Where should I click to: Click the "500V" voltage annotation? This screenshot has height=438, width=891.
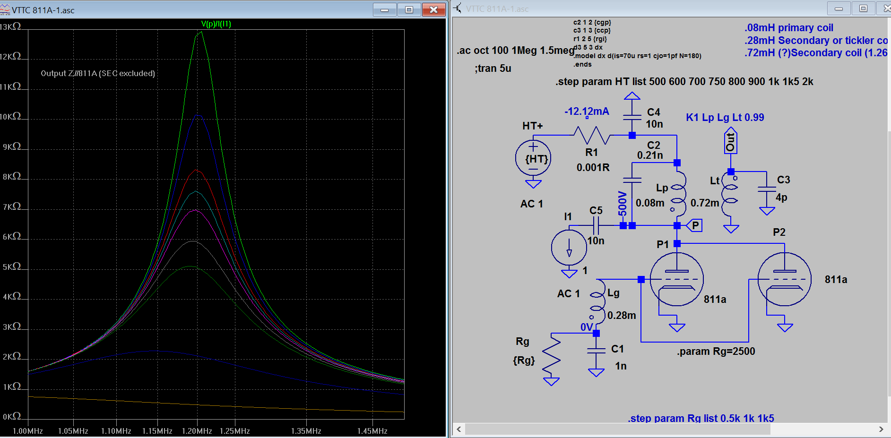[623, 204]
